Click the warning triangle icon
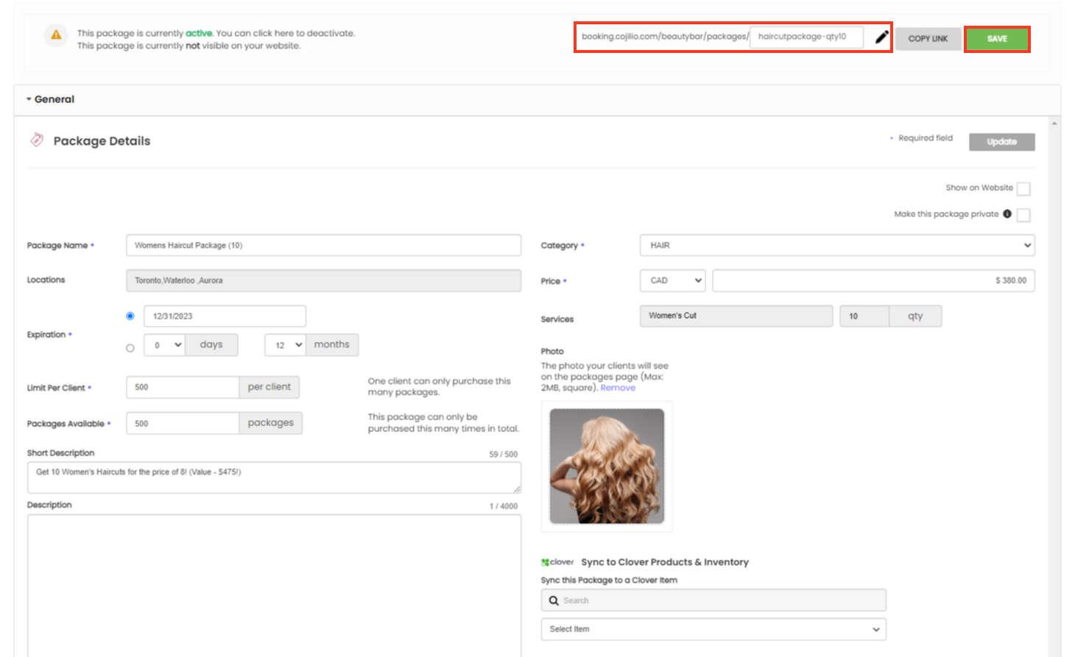Image resolution: width=1075 pixels, height=657 pixels. tap(56, 35)
